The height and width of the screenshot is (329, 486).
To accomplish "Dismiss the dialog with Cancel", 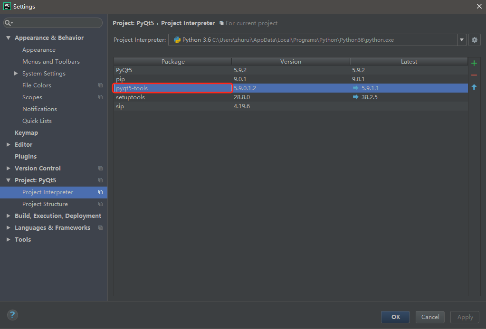I will pos(429,317).
